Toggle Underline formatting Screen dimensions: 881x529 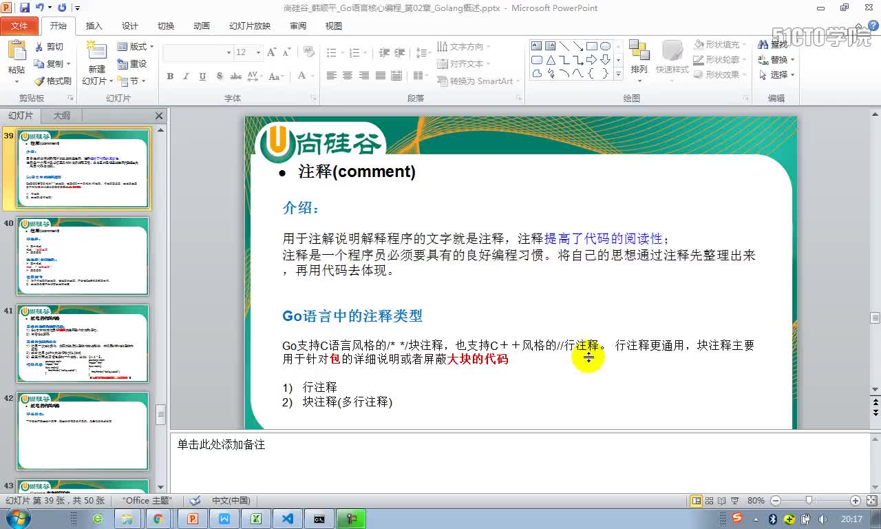pyautogui.click(x=202, y=76)
